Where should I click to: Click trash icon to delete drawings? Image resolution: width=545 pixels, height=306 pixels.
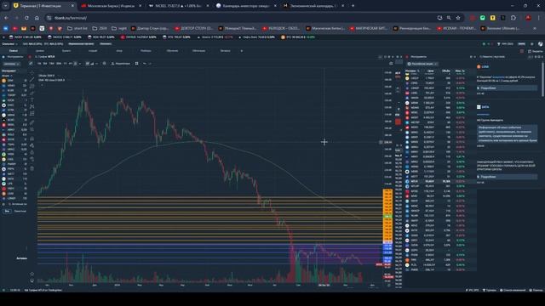click(32, 168)
